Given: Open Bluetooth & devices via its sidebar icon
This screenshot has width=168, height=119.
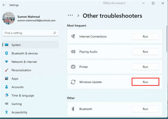Looking at the screenshot, I should [x=6, y=53].
